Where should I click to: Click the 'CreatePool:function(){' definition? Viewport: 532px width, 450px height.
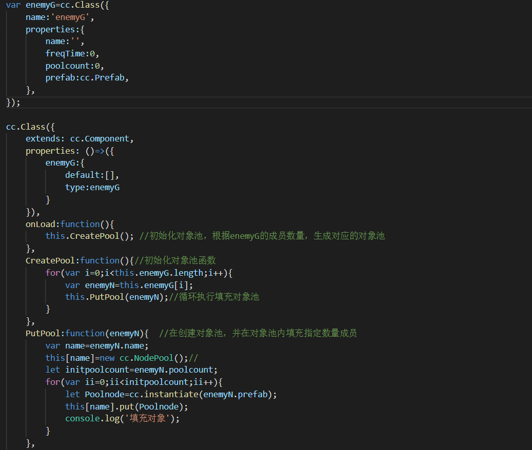point(80,260)
